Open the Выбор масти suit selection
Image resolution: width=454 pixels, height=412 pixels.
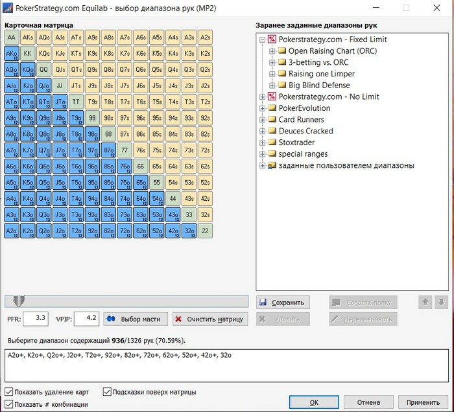[x=136, y=319]
